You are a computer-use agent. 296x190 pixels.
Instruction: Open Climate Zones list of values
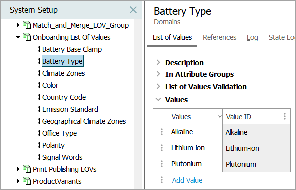pos(63,73)
